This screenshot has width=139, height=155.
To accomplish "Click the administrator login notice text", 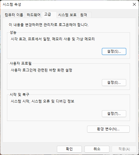I will point(49,25).
